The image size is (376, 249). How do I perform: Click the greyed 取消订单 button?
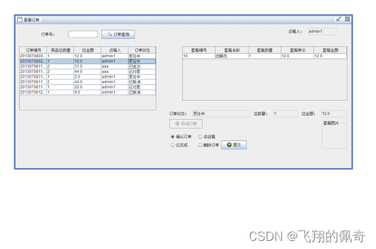coord(186,124)
